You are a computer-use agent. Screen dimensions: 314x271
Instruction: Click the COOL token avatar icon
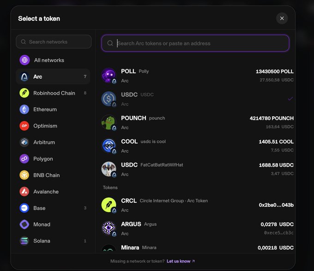point(109,146)
